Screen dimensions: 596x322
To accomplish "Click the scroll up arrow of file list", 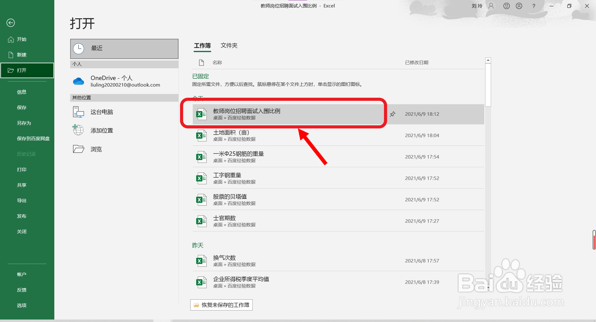I will tap(488, 60).
